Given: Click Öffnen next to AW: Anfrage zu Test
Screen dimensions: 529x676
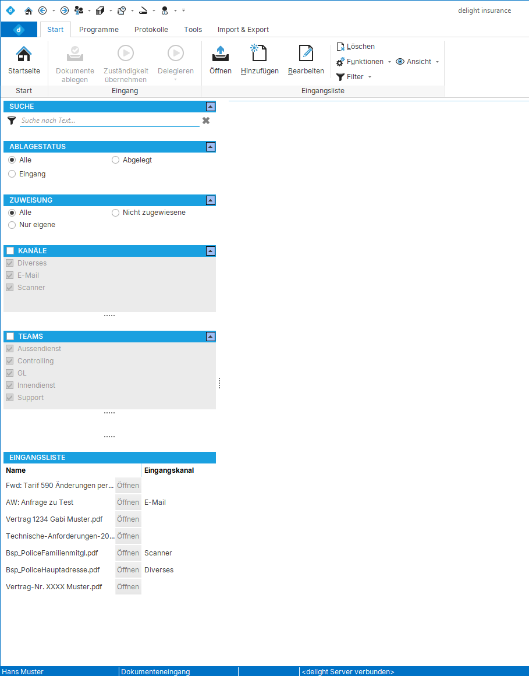Looking at the screenshot, I should click(x=128, y=502).
